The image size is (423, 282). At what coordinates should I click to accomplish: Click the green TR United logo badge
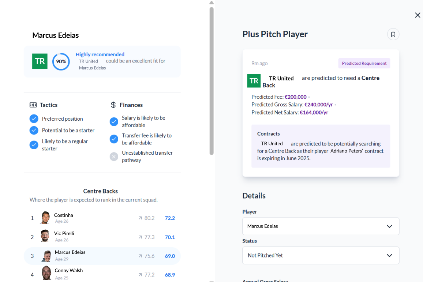tap(40, 61)
